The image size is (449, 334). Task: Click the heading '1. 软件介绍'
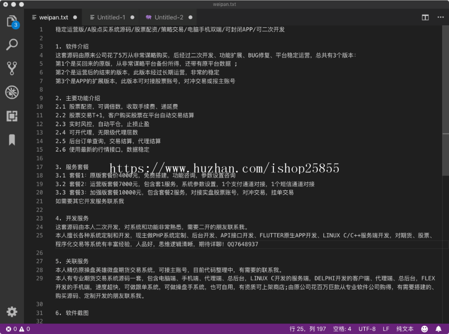point(72,47)
